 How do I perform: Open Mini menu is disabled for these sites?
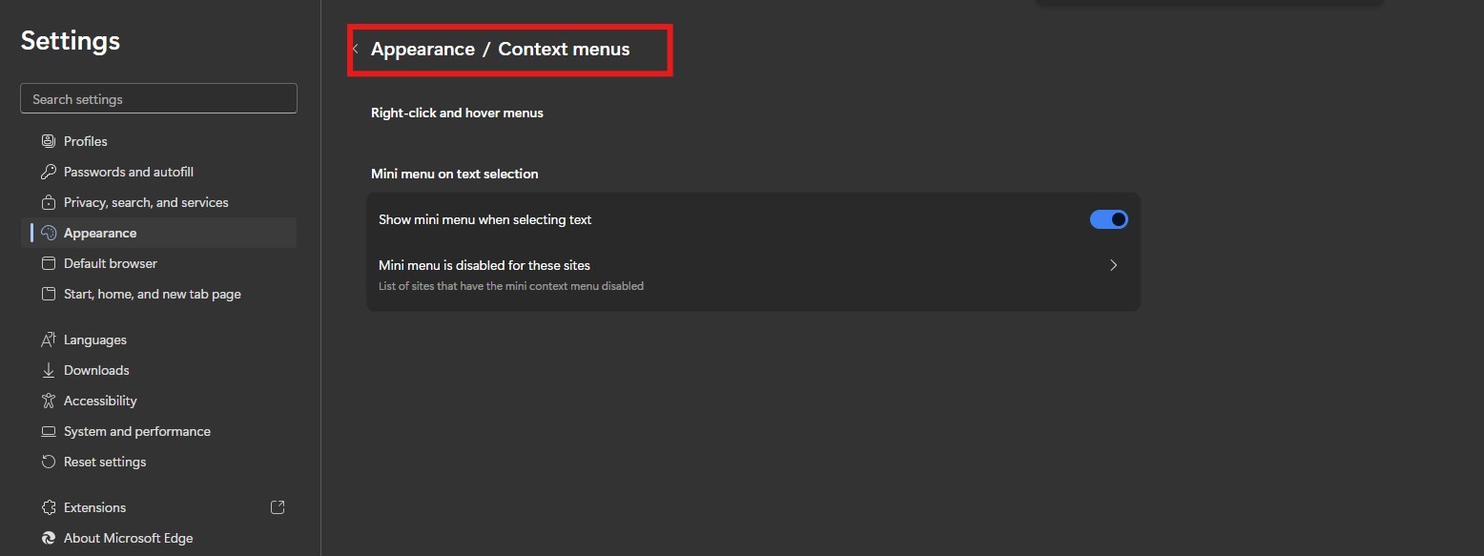click(x=484, y=265)
